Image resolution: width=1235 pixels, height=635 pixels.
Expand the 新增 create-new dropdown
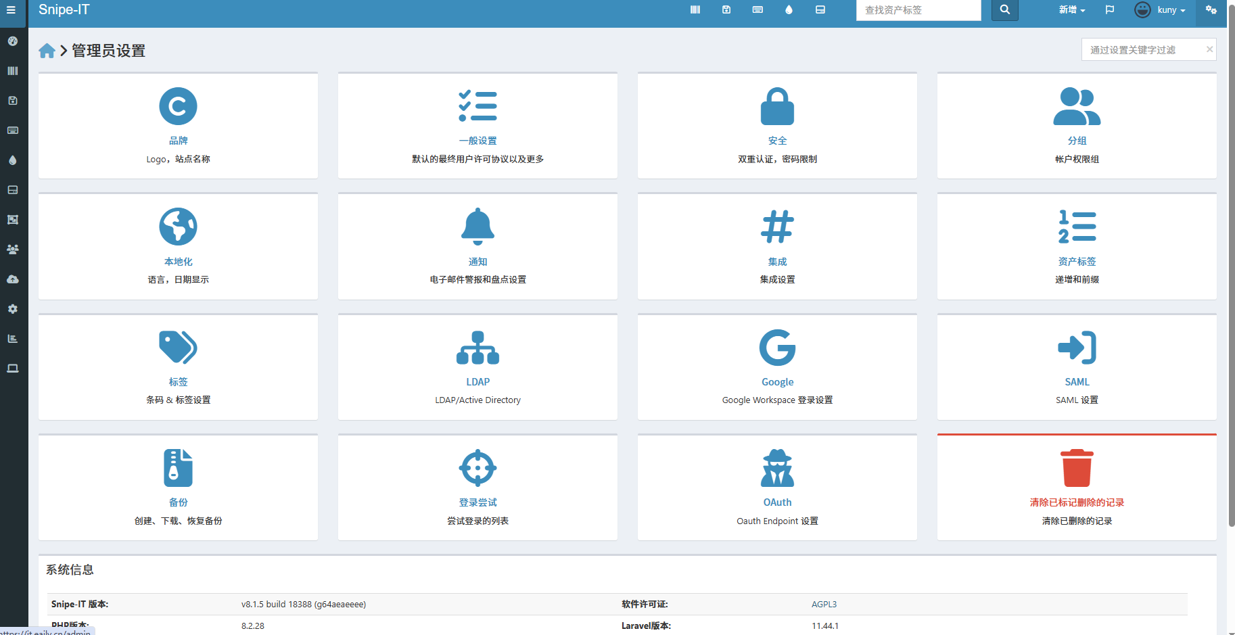click(x=1072, y=10)
